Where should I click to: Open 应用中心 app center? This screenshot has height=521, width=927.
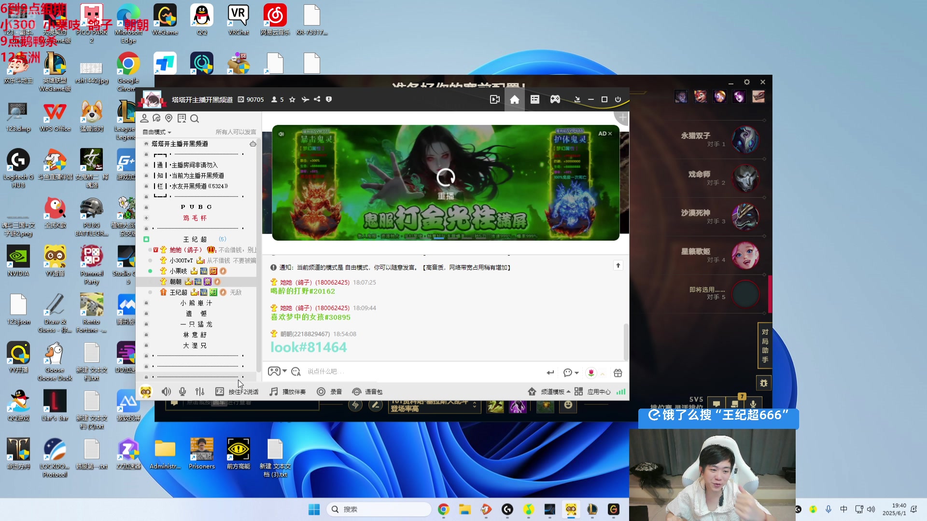pos(593,392)
